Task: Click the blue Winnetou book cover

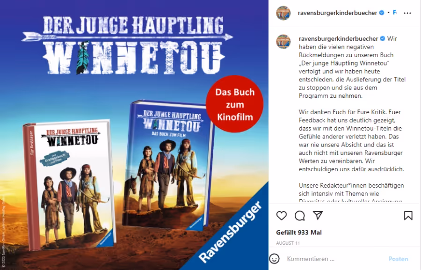Action: 167,165
